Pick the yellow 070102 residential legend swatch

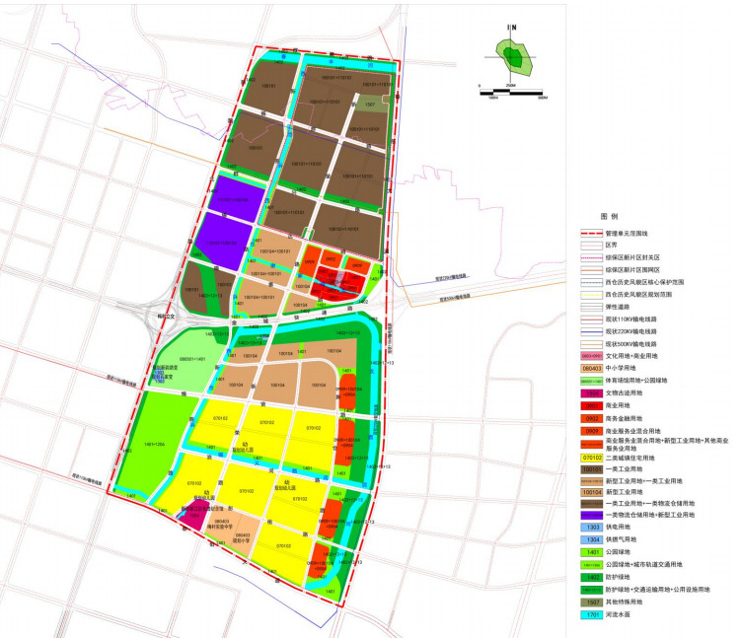pyautogui.click(x=590, y=455)
